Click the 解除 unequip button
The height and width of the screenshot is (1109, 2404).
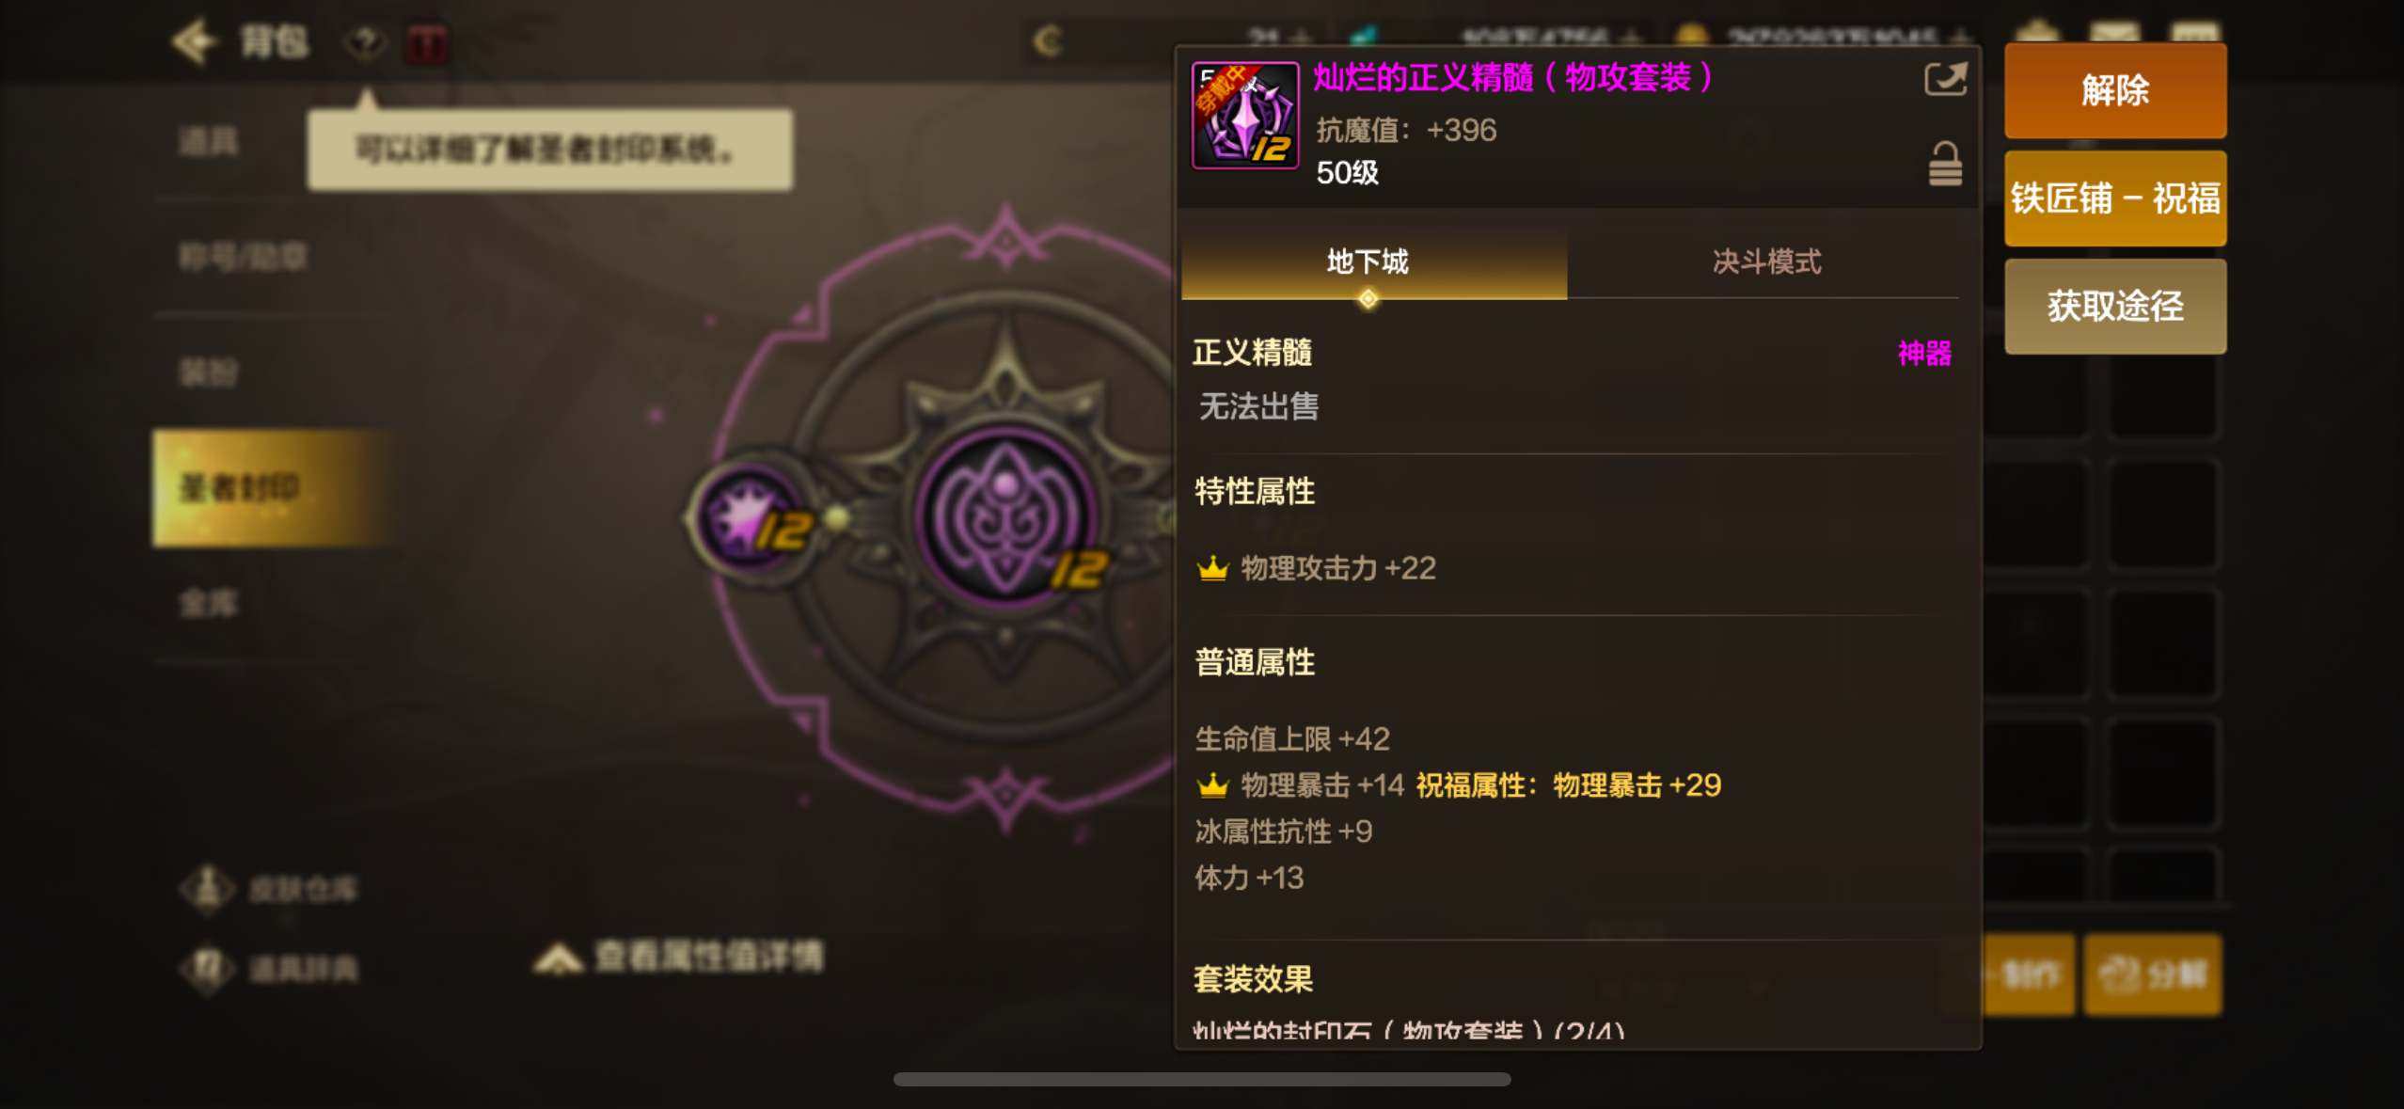pyautogui.click(x=2114, y=91)
